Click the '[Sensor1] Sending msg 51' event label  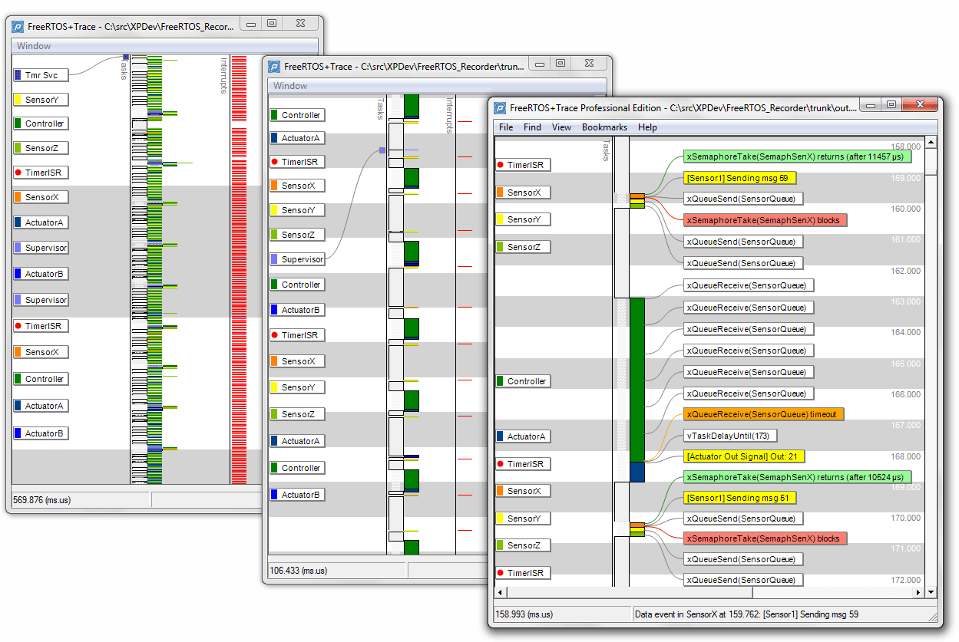739,498
